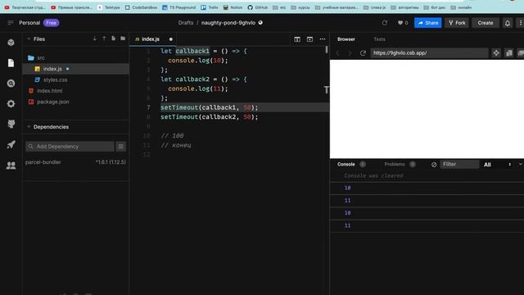Open the Trello bookmark

(210, 7)
